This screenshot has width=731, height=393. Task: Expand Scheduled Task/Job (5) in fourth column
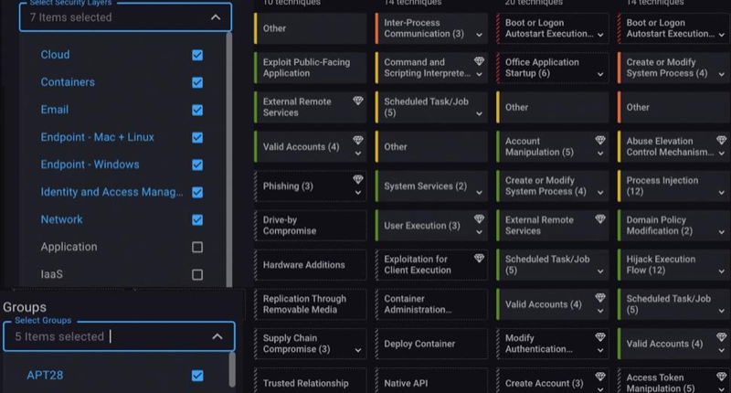pos(721,311)
